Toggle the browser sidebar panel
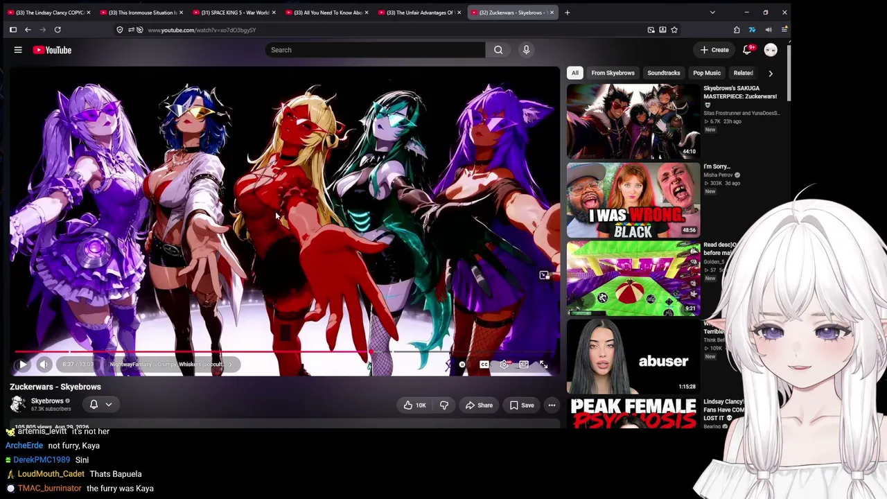The width and height of the screenshot is (887, 499). 12,30
